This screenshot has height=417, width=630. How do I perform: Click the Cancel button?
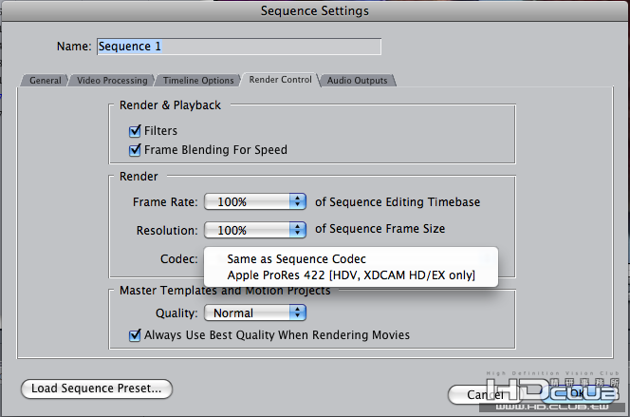[485, 392]
